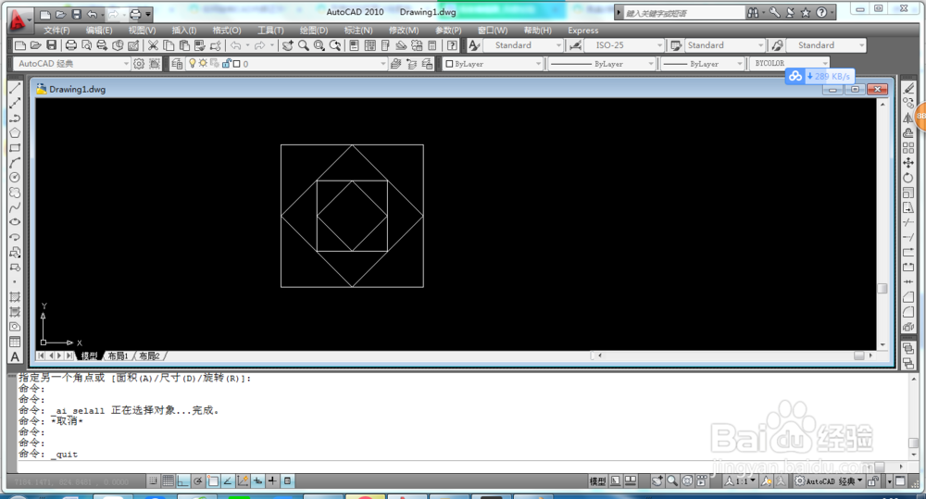Click the Plot printer icon in standard toolbar
The width and height of the screenshot is (926, 499).
(x=71, y=45)
